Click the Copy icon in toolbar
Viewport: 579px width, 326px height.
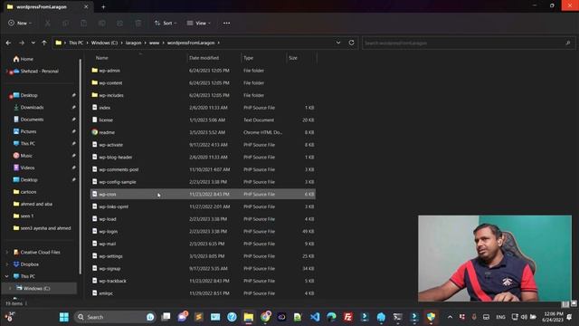pos(66,24)
